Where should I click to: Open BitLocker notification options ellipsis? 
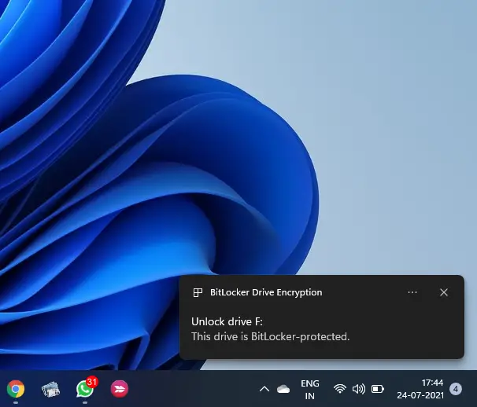412,292
